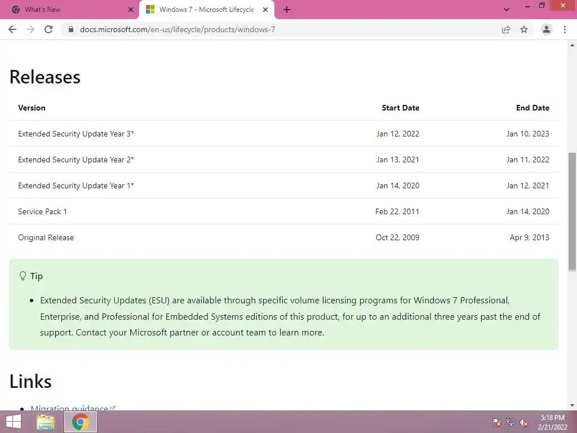Image resolution: width=577 pixels, height=433 pixels.
Task: Close the Windows 7 Lifecycle tab
Action: coord(265,10)
